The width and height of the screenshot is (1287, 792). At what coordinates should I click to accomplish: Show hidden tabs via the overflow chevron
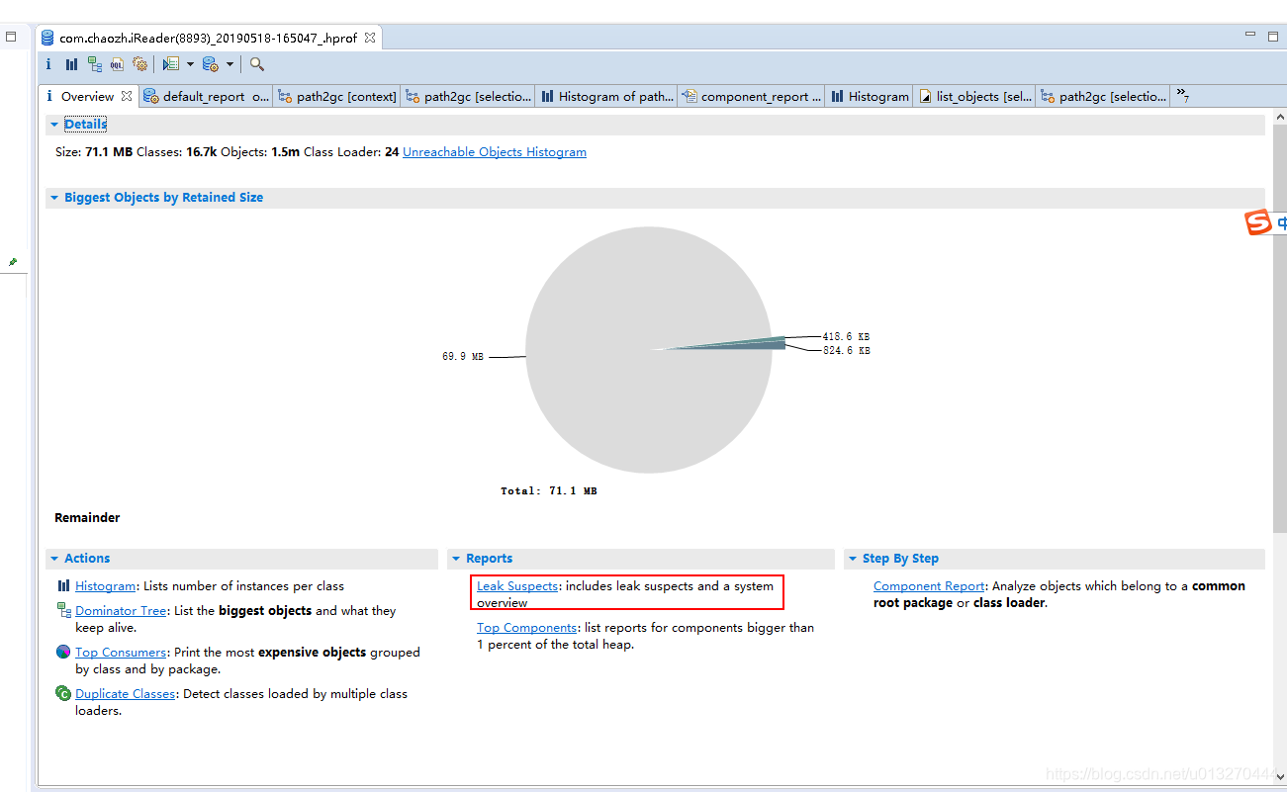1183,96
